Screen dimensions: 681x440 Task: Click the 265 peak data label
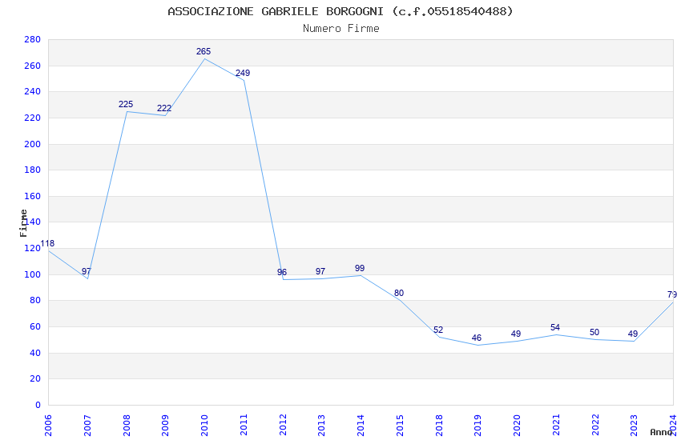coord(203,51)
